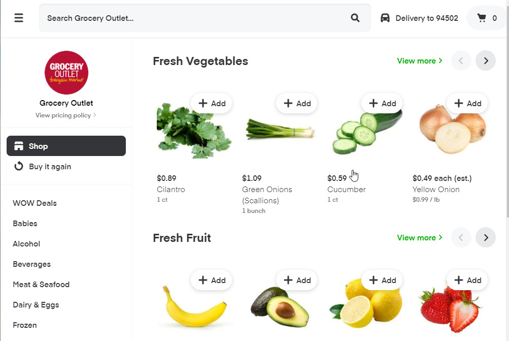This screenshot has height=341, width=509.
Task: Open the WOW Deals category
Action: pyautogui.click(x=35, y=203)
